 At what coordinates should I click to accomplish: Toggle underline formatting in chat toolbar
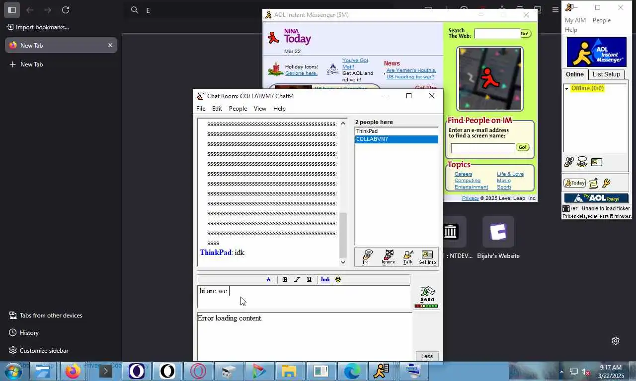pyautogui.click(x=309, y=280)
